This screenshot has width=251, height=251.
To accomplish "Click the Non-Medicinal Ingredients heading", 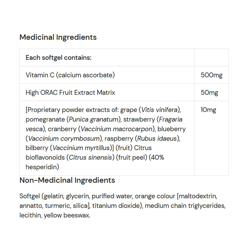I will (x=67, y=180).
